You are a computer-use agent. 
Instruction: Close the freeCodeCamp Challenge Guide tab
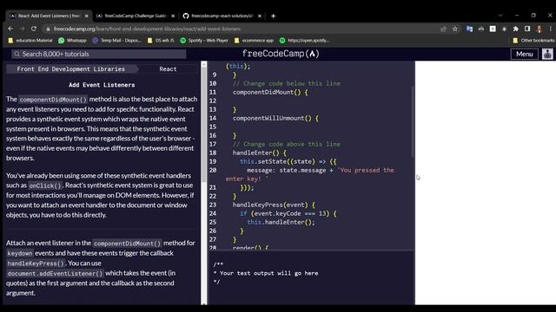point(173,16)
